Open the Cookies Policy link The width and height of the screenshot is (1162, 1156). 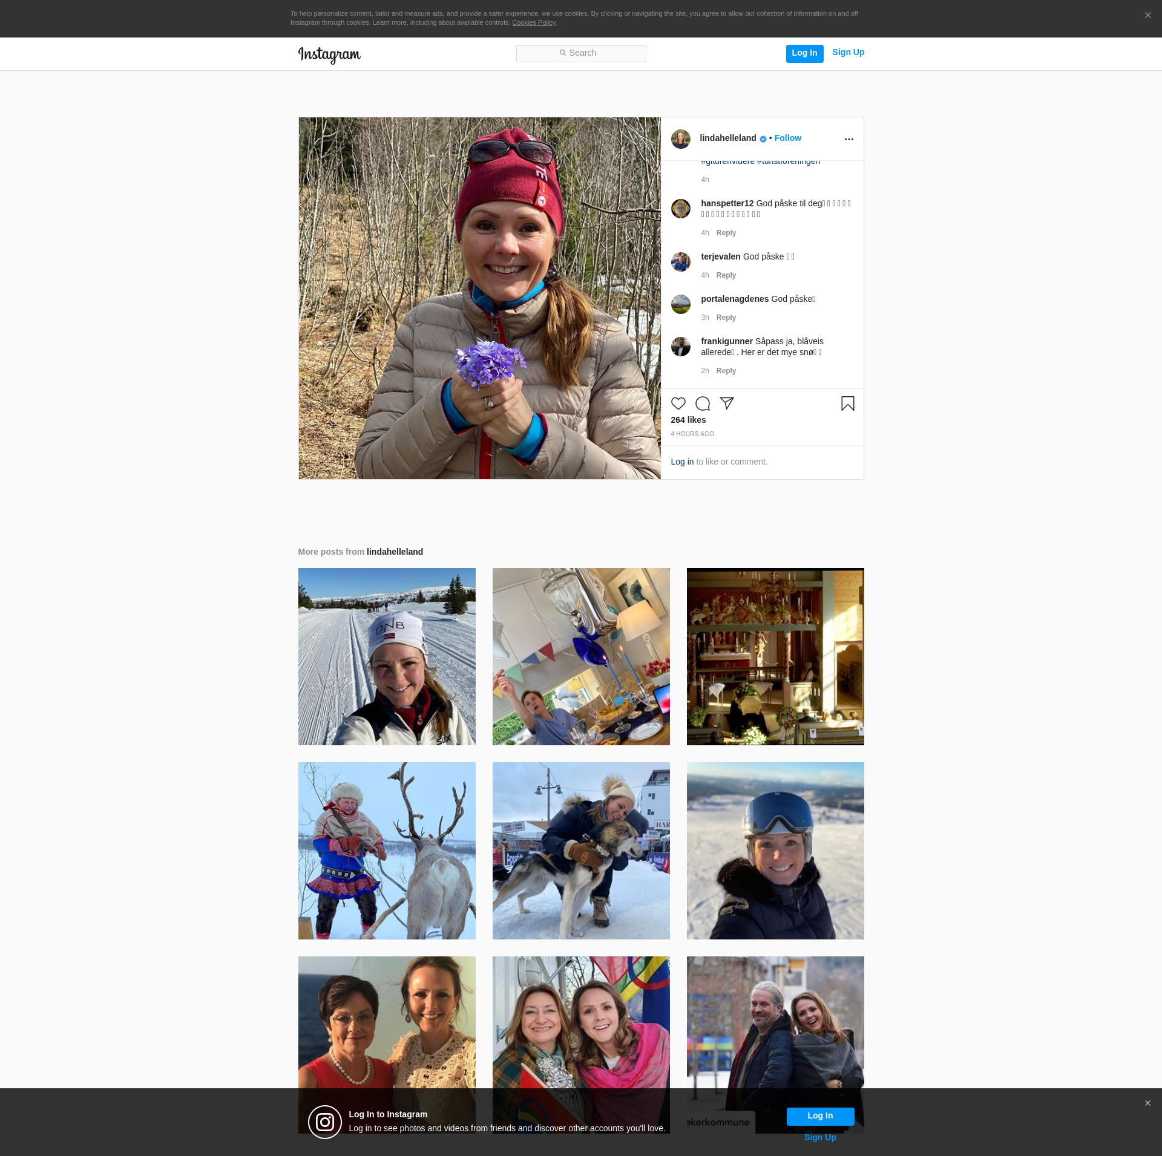coord(533,23)
